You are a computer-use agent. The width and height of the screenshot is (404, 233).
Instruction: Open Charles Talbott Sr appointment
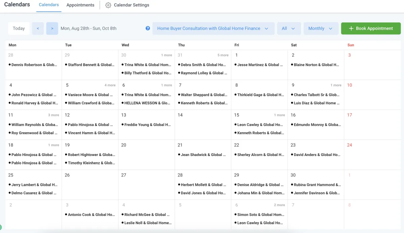316,95
